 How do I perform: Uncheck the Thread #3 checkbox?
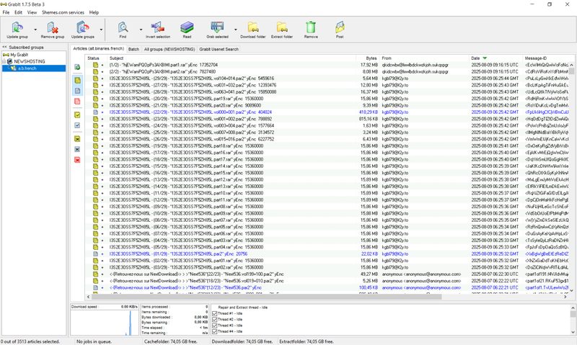point(215,325)
